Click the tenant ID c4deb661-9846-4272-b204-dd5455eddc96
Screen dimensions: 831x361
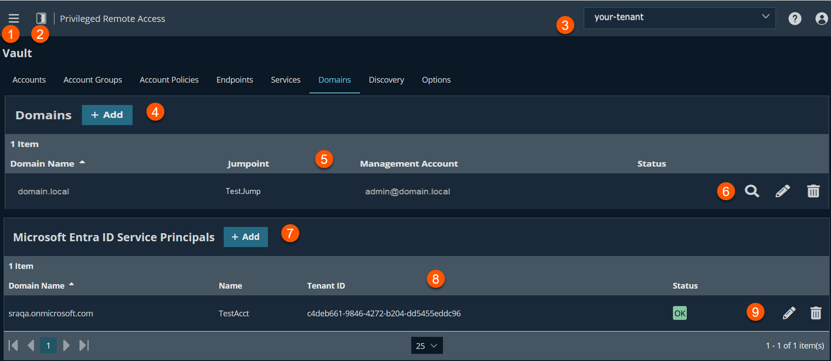point(384,314)
